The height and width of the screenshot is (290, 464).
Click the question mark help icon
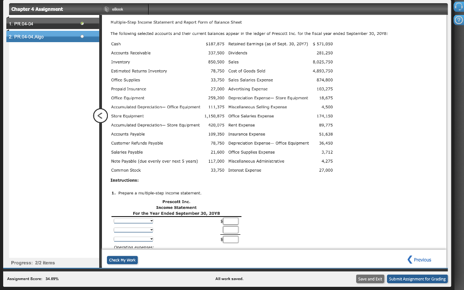459,20
